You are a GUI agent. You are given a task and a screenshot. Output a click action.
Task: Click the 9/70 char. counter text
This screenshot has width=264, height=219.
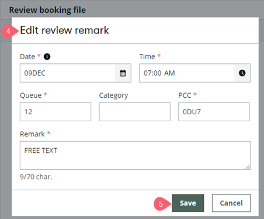pos(36,177)
